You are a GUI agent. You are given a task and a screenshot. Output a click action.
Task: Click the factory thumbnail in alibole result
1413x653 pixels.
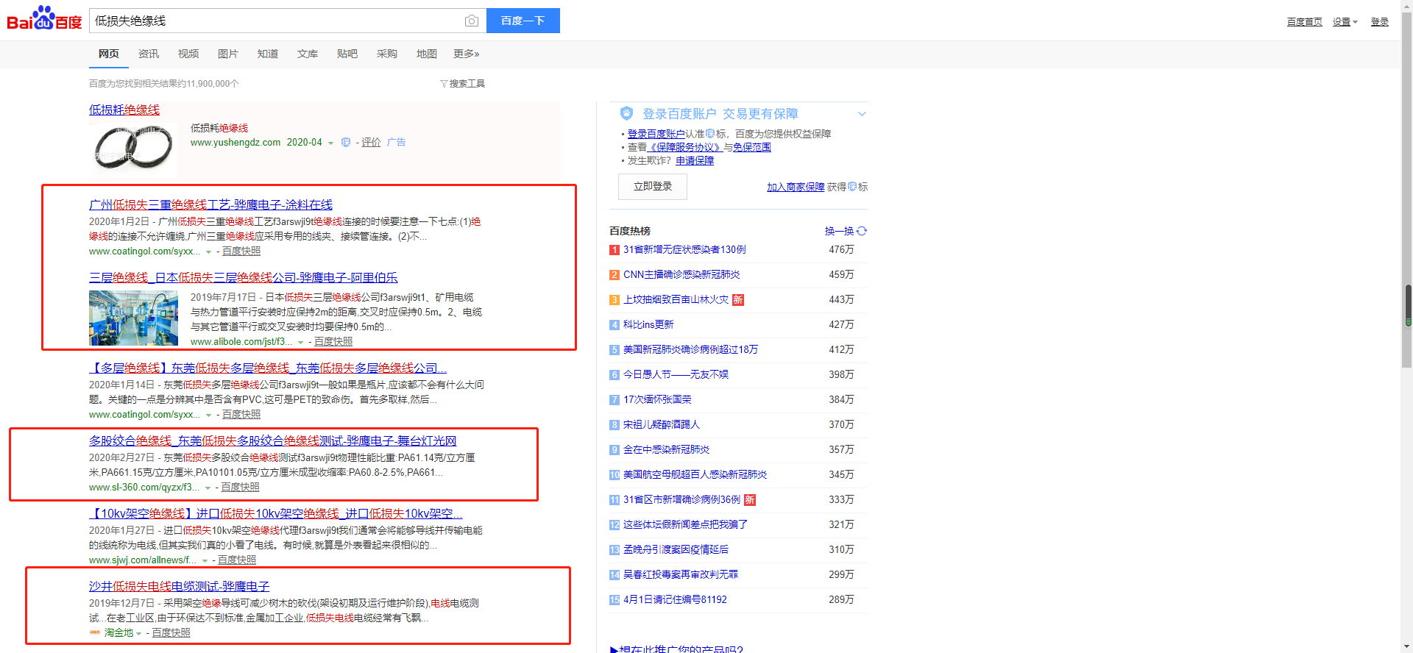133,318
